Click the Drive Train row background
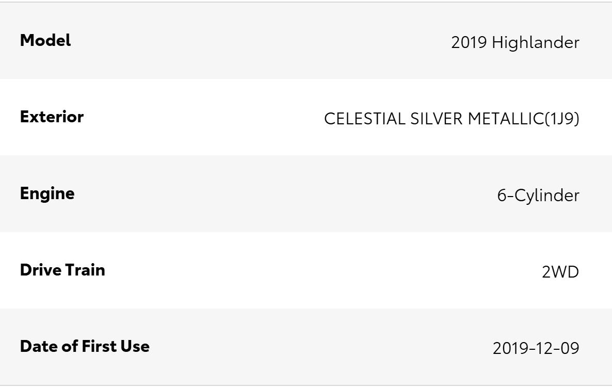This screenshot has height=389, width=612. pyautogui.click(x=306, y=270)
